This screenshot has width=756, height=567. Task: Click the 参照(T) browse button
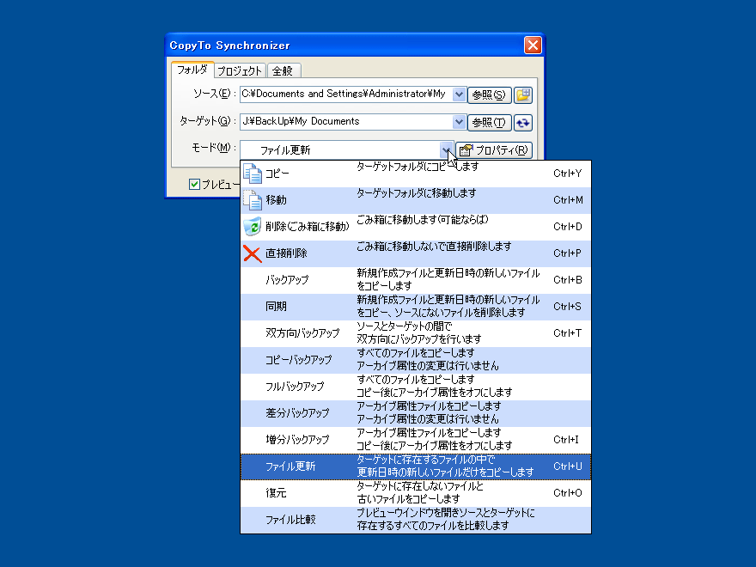point(489,123)
